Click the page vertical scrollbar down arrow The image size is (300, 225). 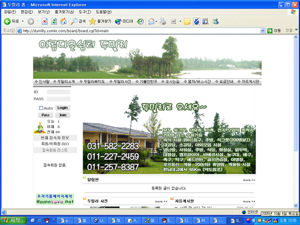coord(296,205)
